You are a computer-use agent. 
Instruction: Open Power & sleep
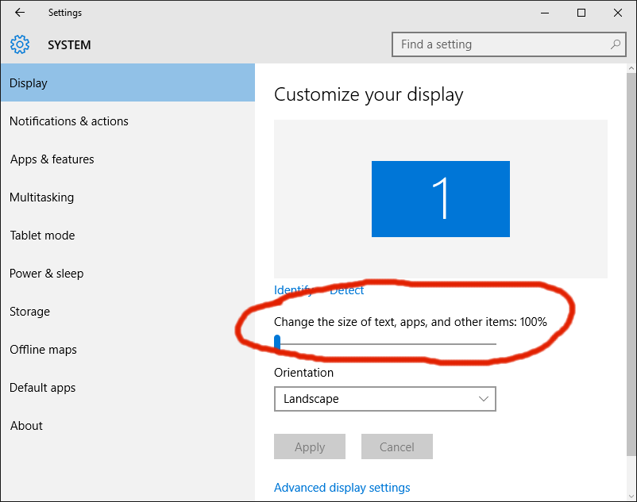tap(128, 274)
